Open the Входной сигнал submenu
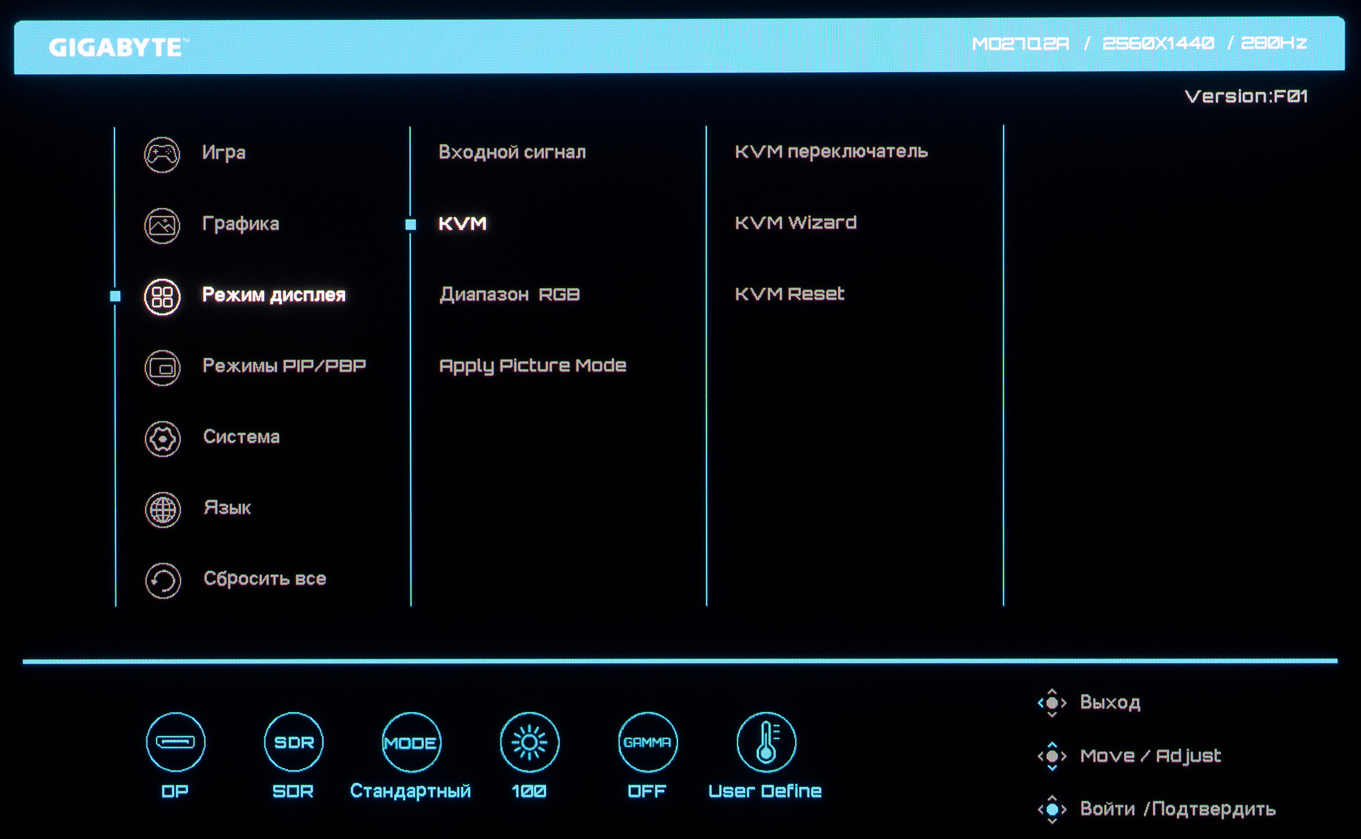Image resolution: width=1361 pixels, height=839 pixels. click(512, 152)
